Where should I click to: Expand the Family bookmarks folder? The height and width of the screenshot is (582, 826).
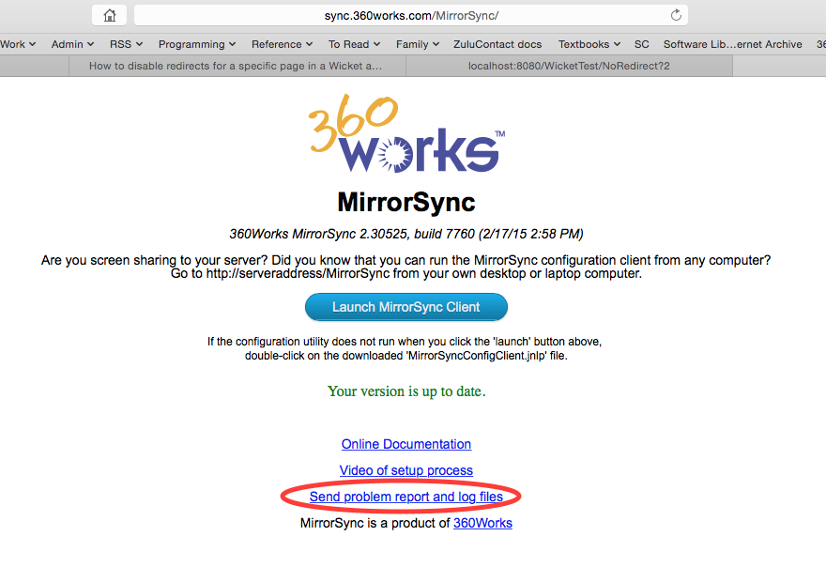tap(417, 44)
